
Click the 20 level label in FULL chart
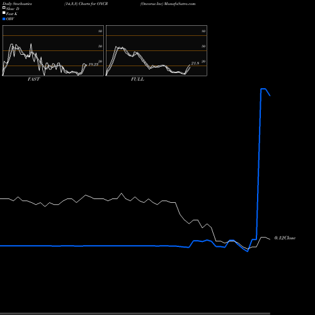coord(203,61)
